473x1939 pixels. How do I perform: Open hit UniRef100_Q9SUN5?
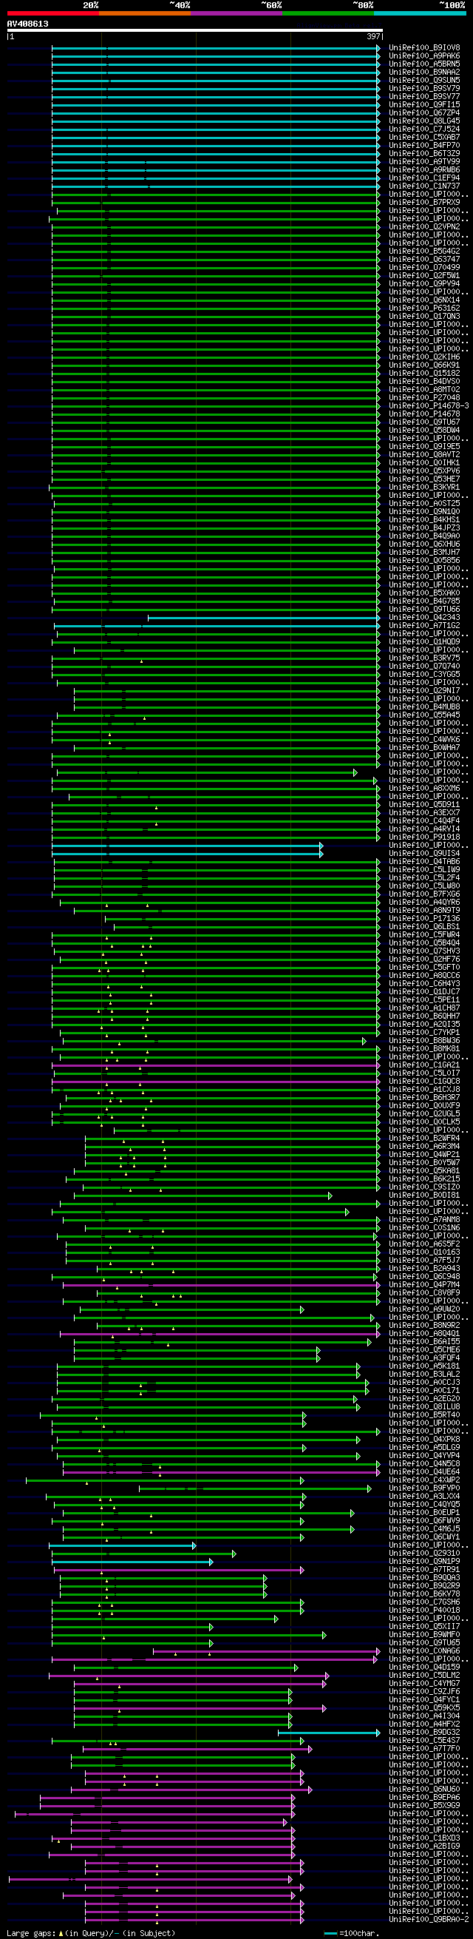coord(424,81)
